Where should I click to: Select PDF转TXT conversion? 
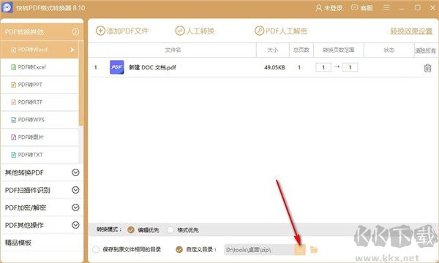click(40, 155)
